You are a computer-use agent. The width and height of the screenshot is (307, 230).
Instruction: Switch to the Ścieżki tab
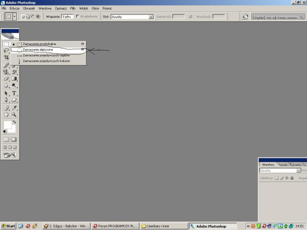297,165
